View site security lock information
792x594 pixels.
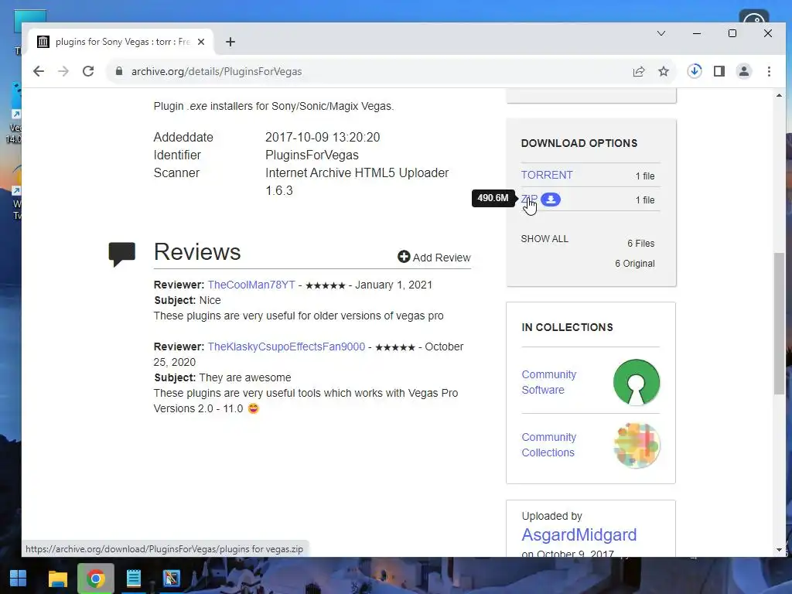click(119, 71)
